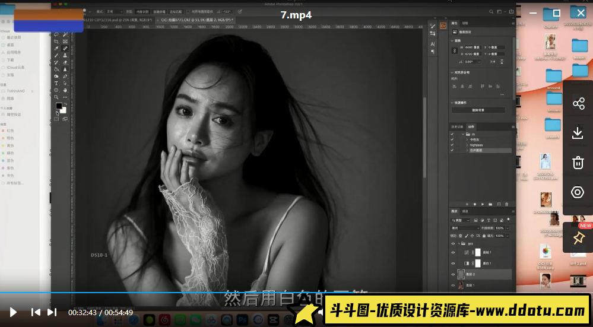Click the Photoshop search magnifier icon
Screen dimensions: 593x327
click(491, 12)
